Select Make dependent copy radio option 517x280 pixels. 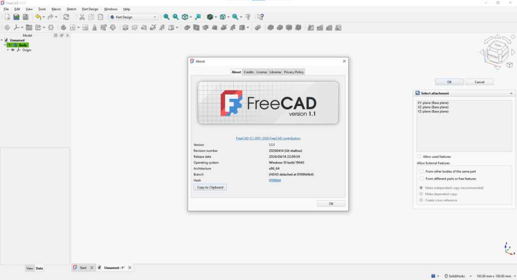pos(421,194)
